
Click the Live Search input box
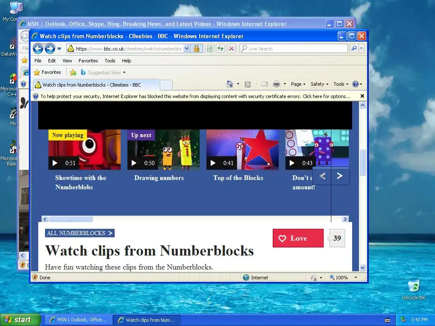point(294,49)
